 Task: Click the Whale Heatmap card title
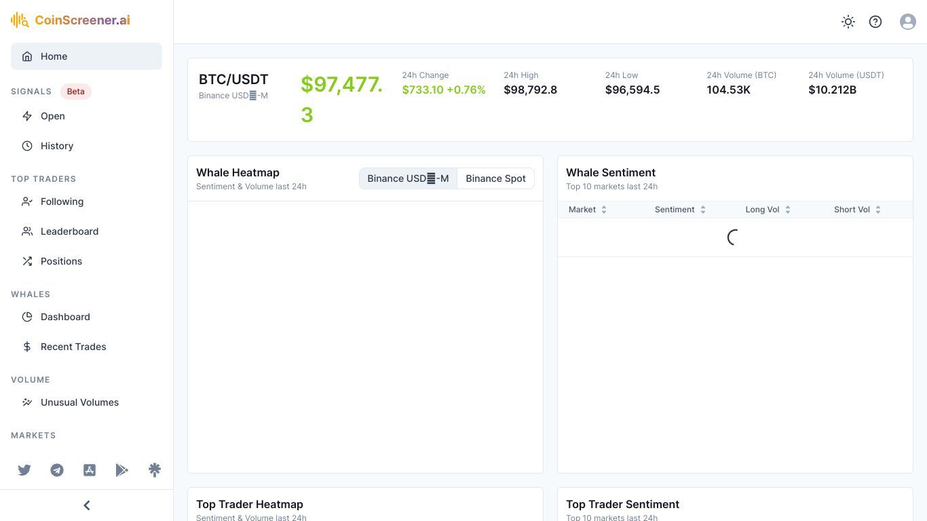click(238, 172)
